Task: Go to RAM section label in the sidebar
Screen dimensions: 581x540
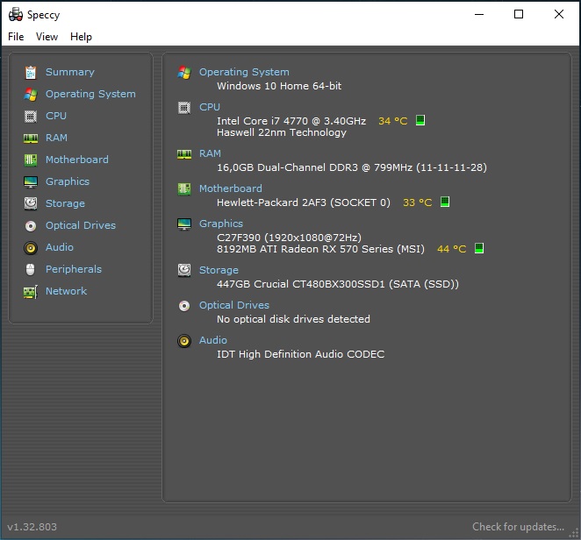Action: [x=56, y=138]
